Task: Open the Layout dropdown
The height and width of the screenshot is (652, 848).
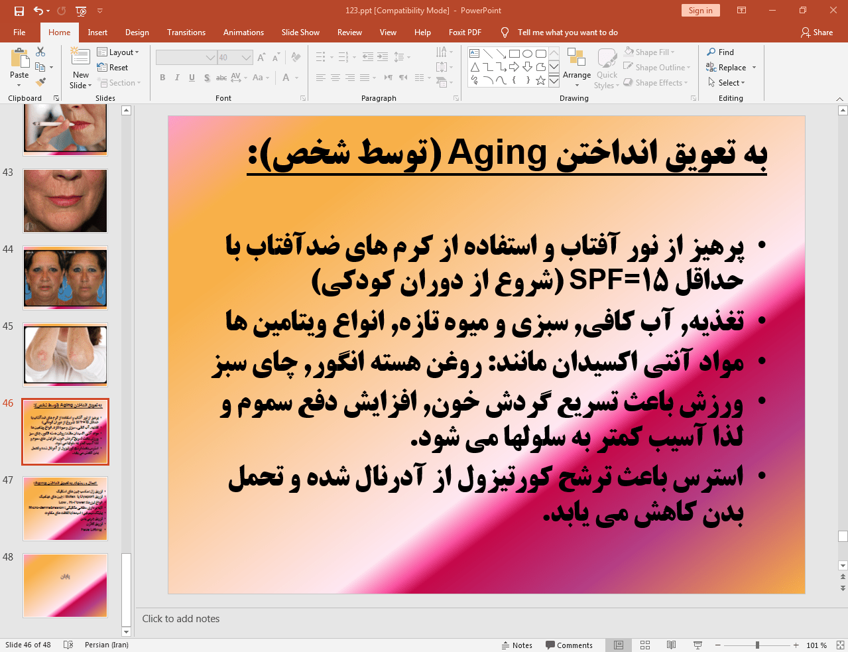Action: point(118,52)
